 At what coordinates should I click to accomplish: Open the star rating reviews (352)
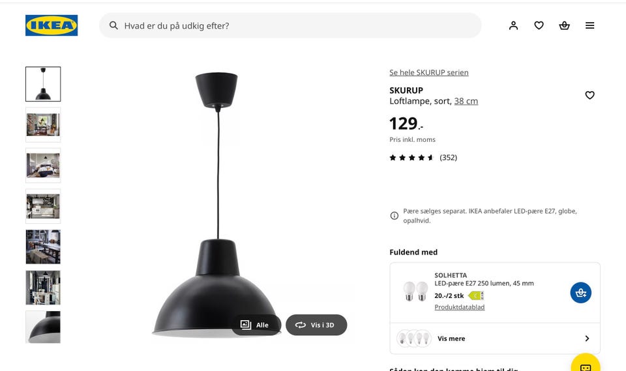pyautogui.click(x=423, y=158)
